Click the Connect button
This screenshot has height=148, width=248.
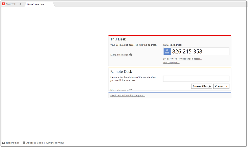pos(221,86)
